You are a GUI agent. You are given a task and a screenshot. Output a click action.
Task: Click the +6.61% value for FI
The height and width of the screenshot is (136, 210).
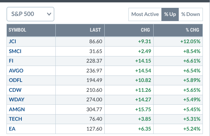click(192, 61)
